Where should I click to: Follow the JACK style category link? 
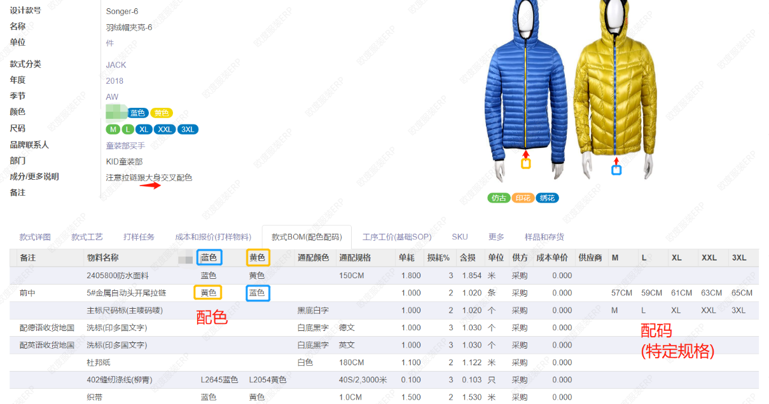[116, 65]
